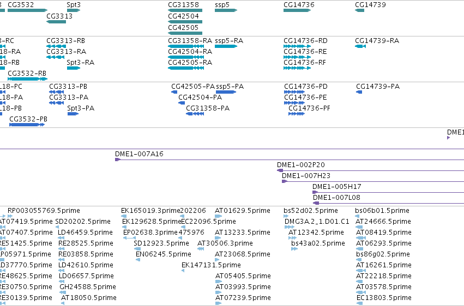The width and height of the screenshot is (464, 306).
Task: Select the DME1-007H23 clone marker
Action: tap(285, 181)
